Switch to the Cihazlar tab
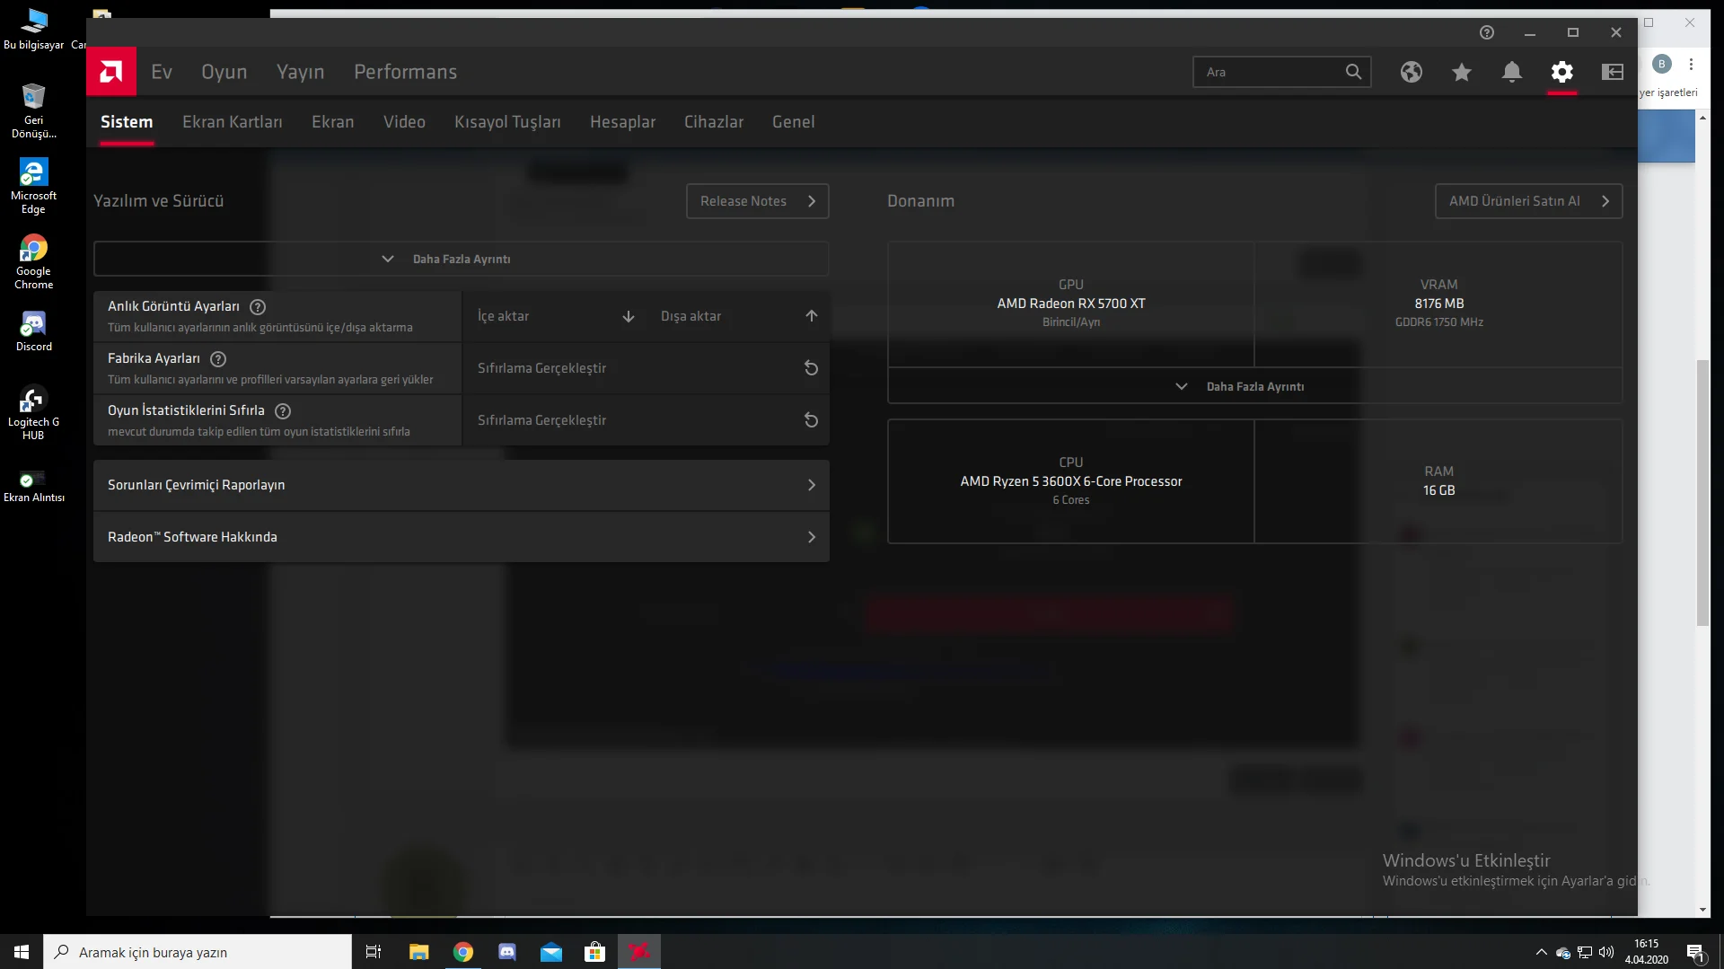The height and width of the screenshot is (969, 1724). coord(714,122)
